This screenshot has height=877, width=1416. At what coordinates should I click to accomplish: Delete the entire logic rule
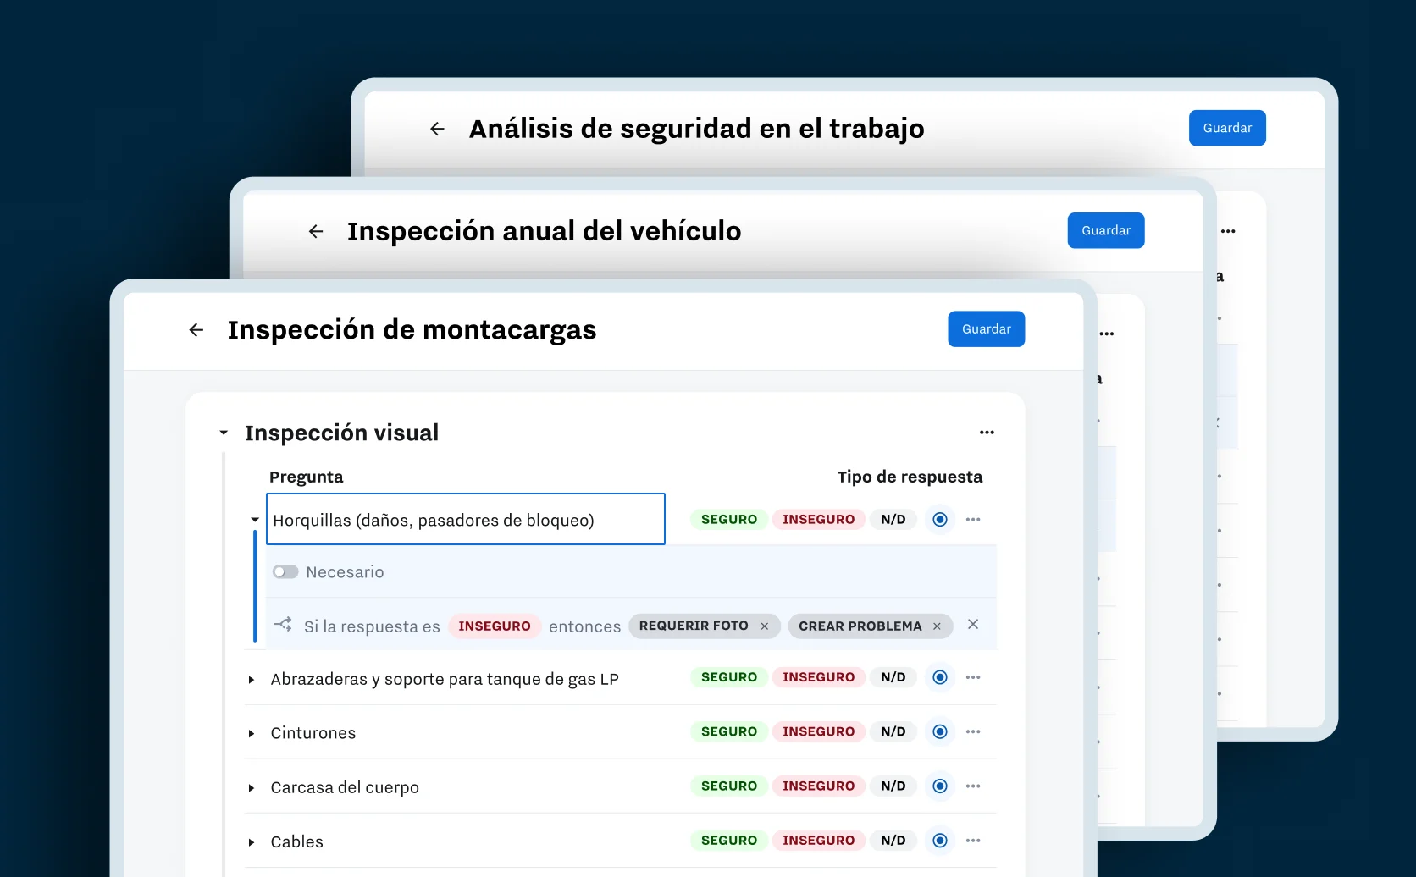[x=973, y=624]
